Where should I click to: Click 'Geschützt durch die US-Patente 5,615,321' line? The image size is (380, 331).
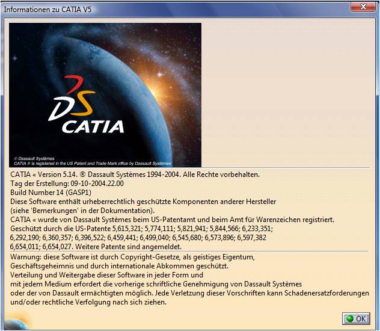[141, 229]
